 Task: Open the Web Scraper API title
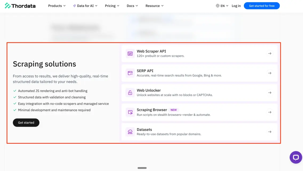(151, 51)
